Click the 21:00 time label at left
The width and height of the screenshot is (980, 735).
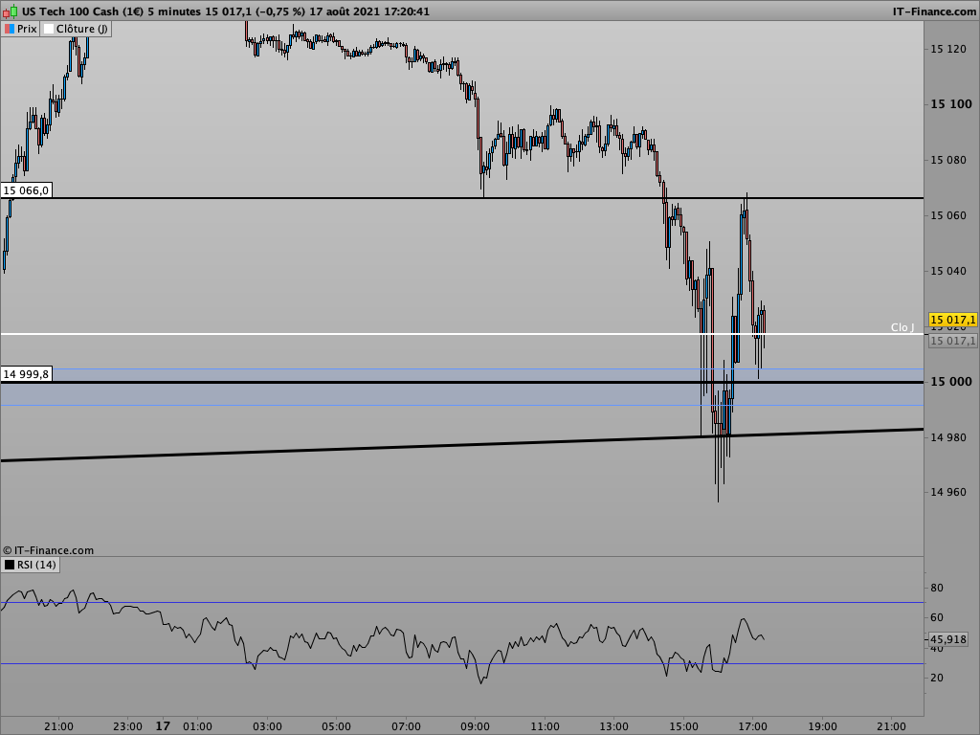[58, 726]
